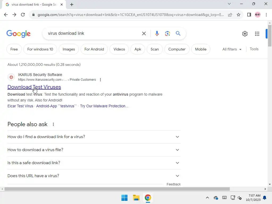The width and height of the screenshot is (272, 204).
Task: Open the Windows Start menu
Action: point(124,198)
